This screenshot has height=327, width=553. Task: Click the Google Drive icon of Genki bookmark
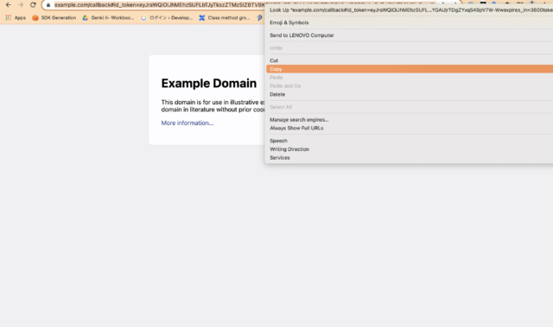point(85,17)
